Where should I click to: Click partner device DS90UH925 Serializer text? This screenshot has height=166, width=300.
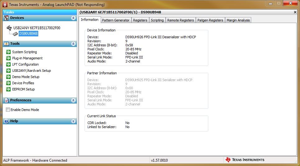pos(159,80)
